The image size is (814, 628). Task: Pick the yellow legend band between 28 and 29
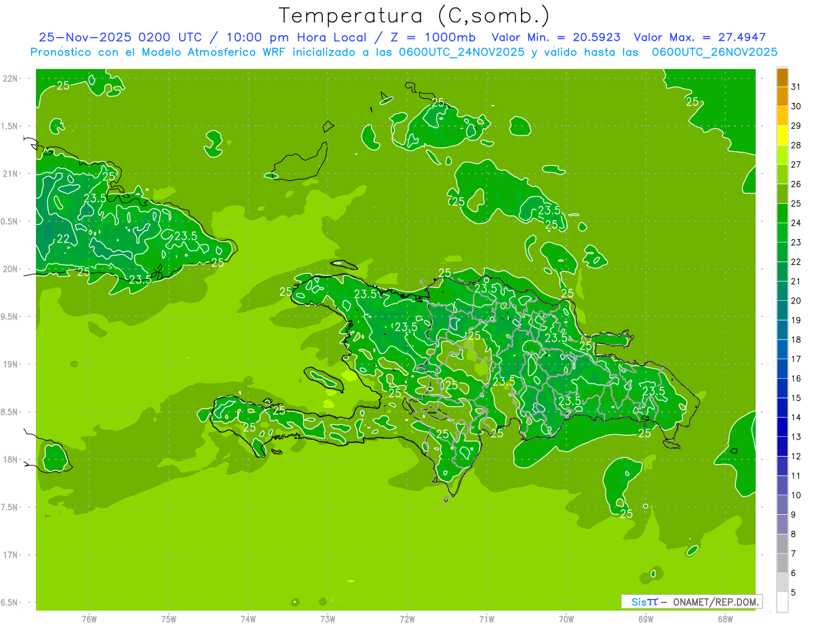click(782, 135)
